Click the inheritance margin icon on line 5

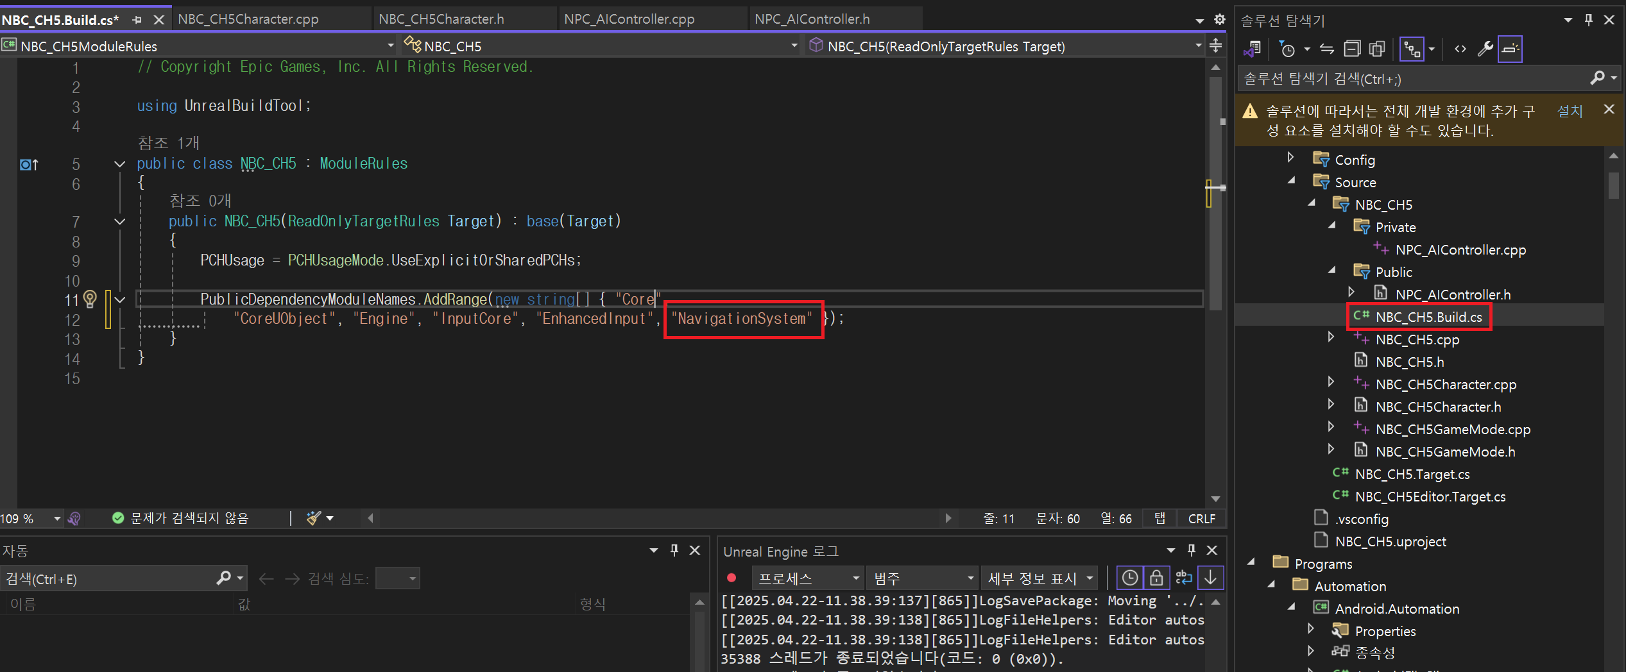click(29, 165)
